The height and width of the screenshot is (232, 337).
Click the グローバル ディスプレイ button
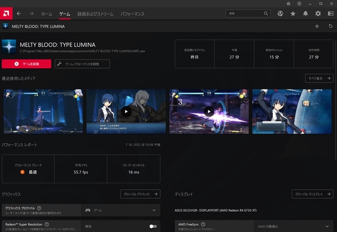pyautogui.click(x=312, y=194)
